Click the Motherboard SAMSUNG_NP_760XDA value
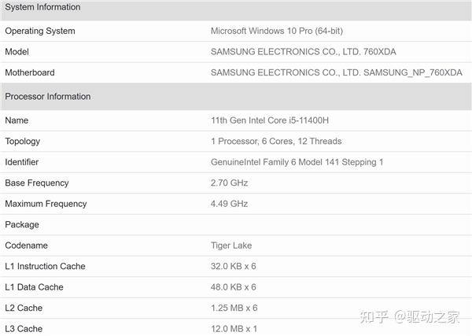 [336, 72]
